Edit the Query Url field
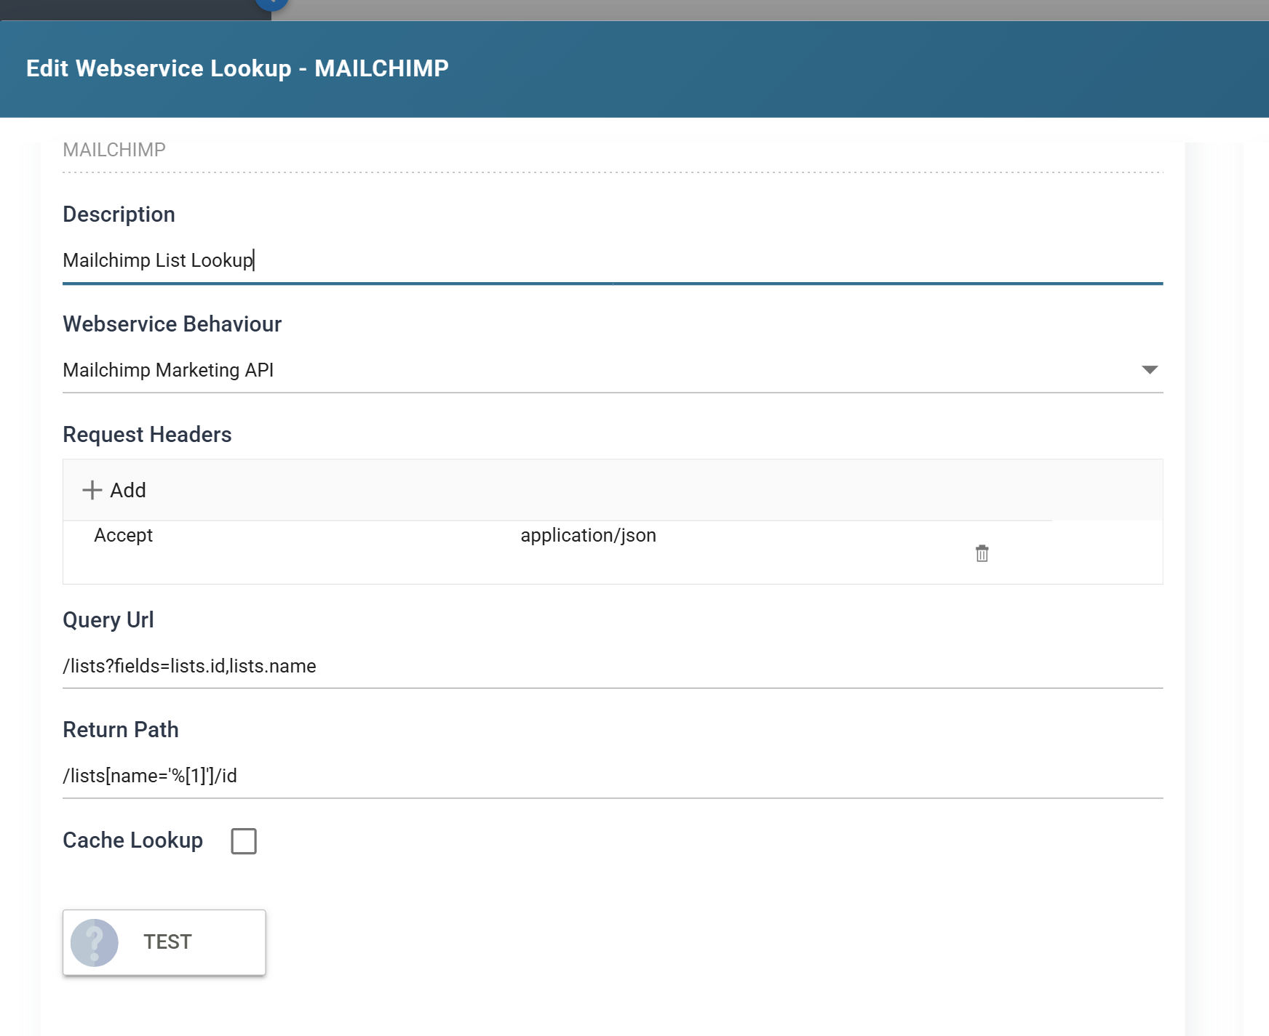 [x=613, y=666]
